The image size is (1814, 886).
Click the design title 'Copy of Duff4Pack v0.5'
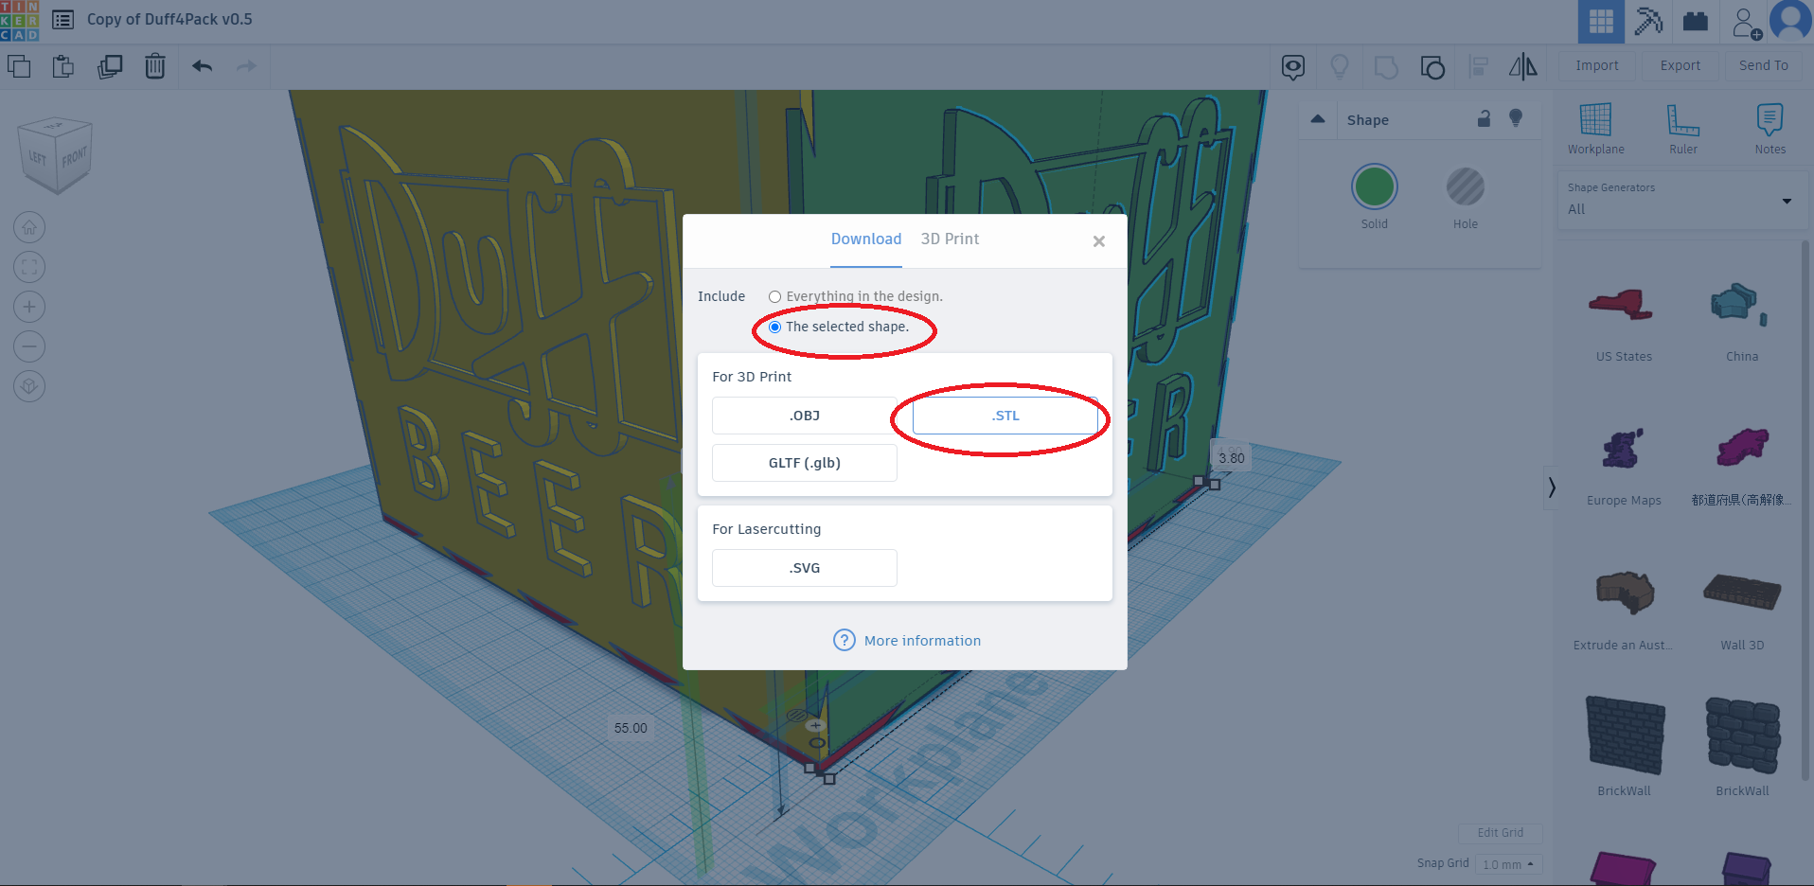tap(169, 19)
